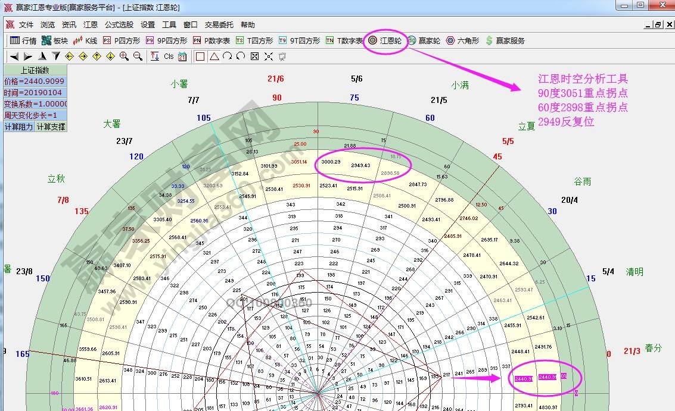Click the TN T数字表 toolbar icon
The image size is (675, 411).
[328, 40]
